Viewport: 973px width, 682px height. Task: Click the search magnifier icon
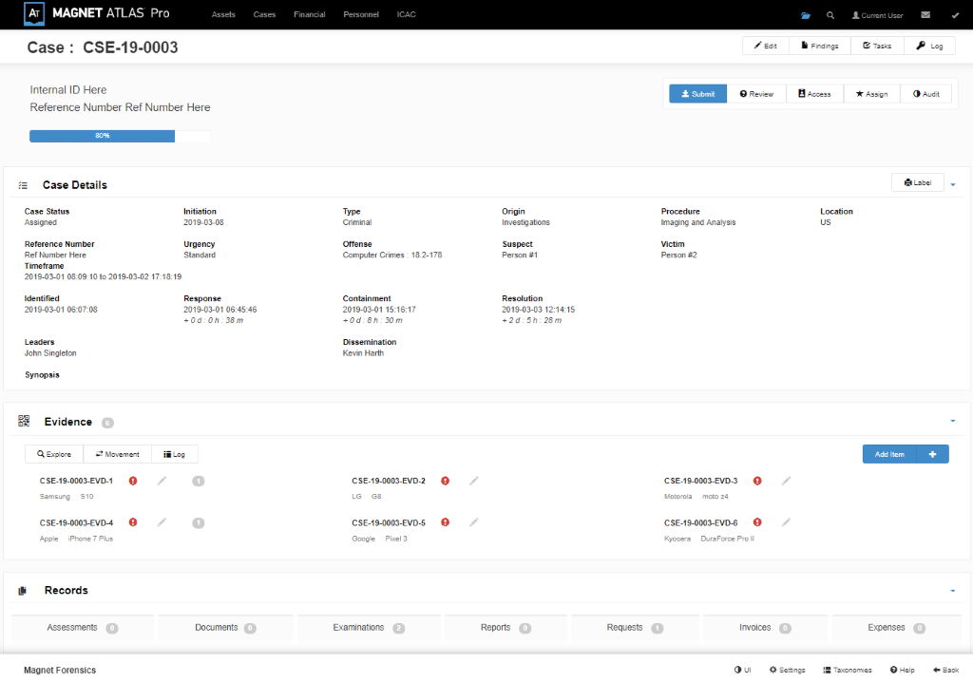click(830, 15)
